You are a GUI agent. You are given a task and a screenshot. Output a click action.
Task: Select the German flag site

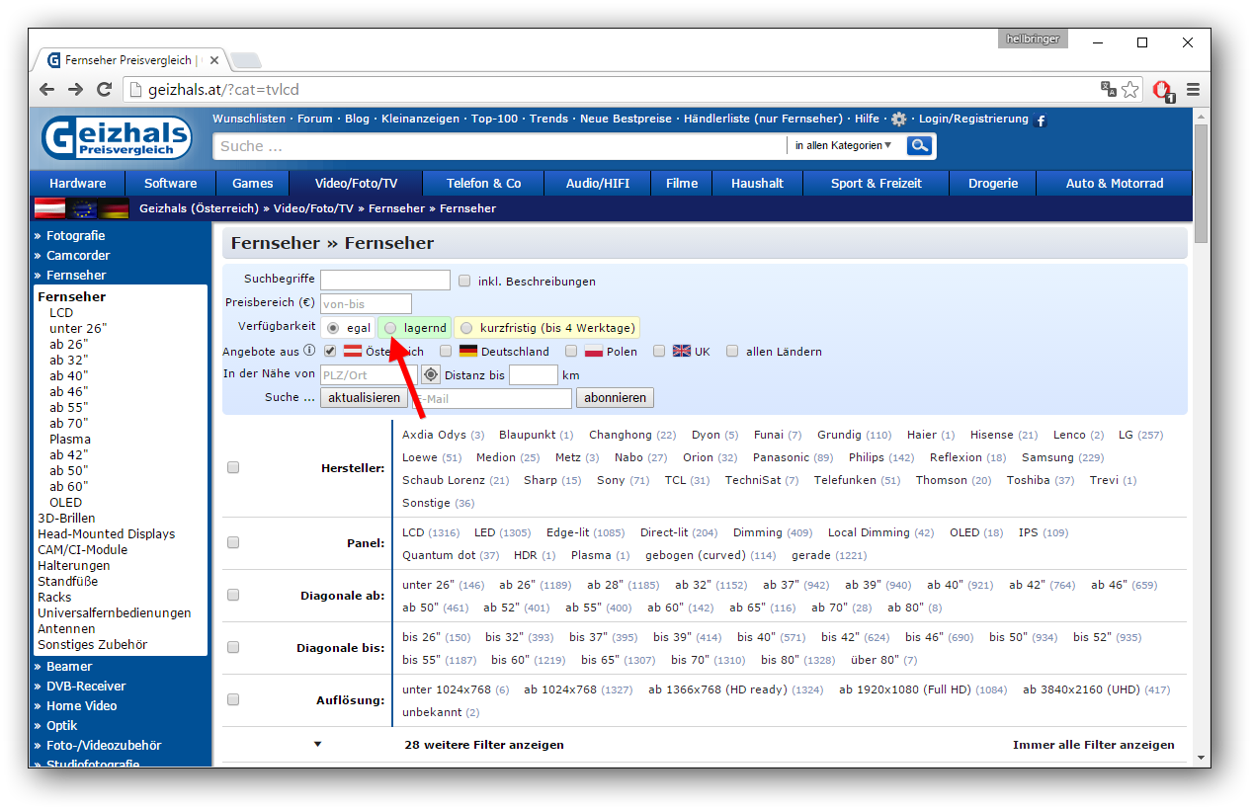click(114, 208)
